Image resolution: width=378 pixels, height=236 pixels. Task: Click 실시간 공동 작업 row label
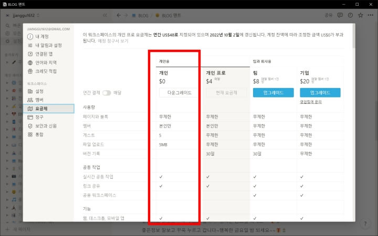click(x=98, y=177)
